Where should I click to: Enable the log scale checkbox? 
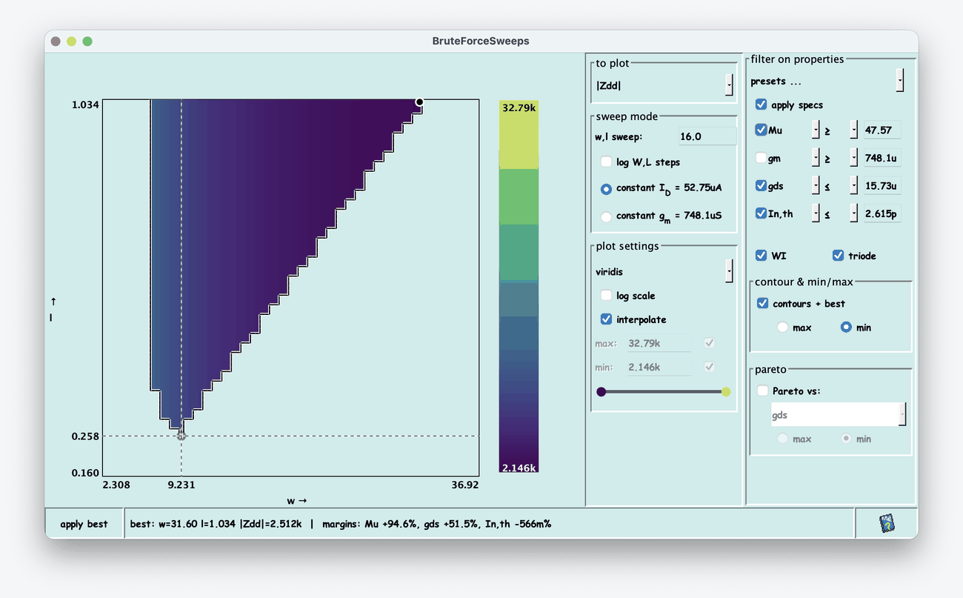606,296
